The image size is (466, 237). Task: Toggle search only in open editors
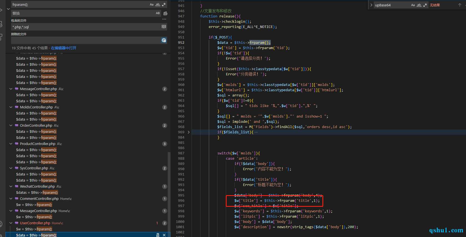(164, 27)
